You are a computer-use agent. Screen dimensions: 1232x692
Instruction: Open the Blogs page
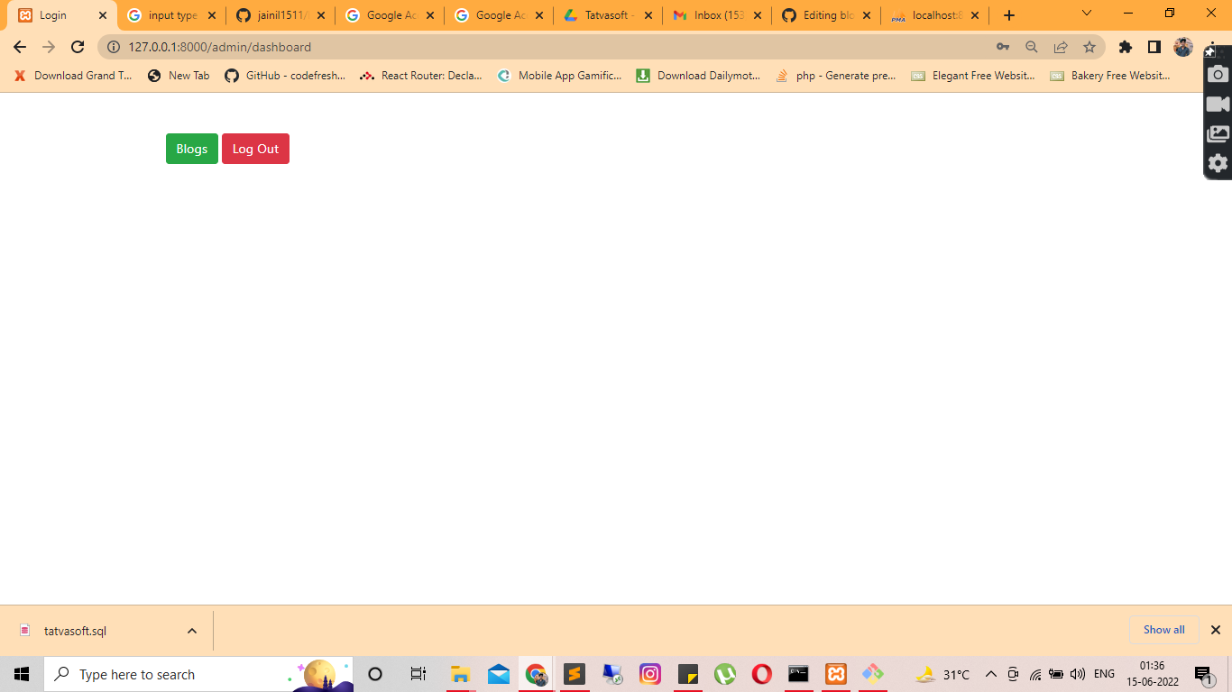pos(191,148)
